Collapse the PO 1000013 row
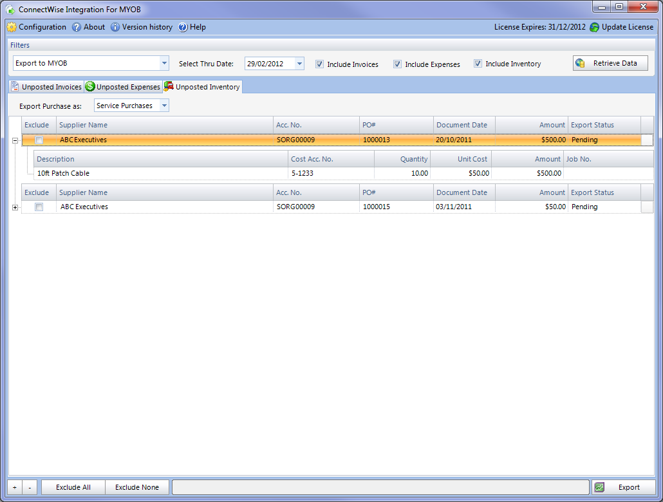This screenshot has width=663, height=502. (x=15, y=140)
